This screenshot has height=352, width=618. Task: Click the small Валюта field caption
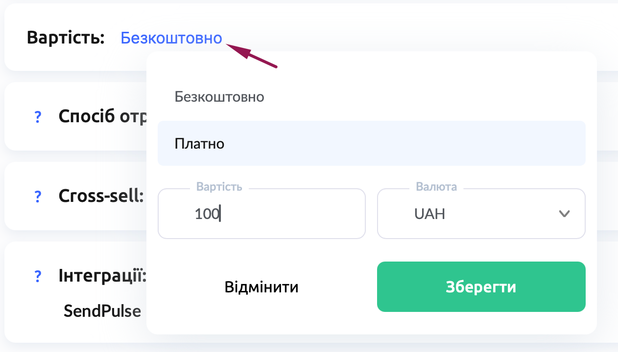[x=436, y=187]
